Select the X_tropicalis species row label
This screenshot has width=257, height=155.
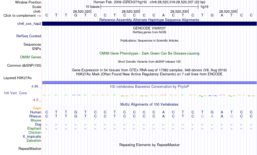32,137
